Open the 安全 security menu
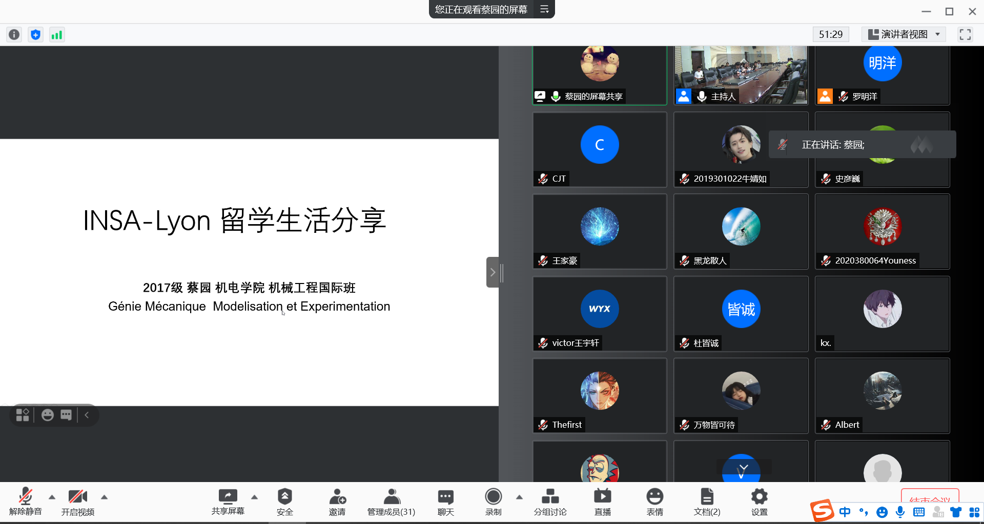 pyautogui.click(x=284, y=501)
